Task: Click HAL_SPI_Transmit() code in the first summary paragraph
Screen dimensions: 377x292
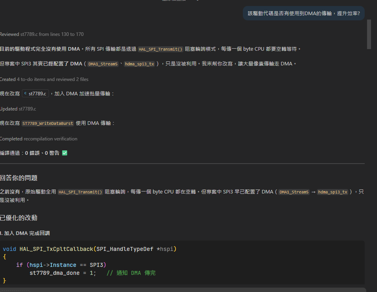Action: coord(160,49)
